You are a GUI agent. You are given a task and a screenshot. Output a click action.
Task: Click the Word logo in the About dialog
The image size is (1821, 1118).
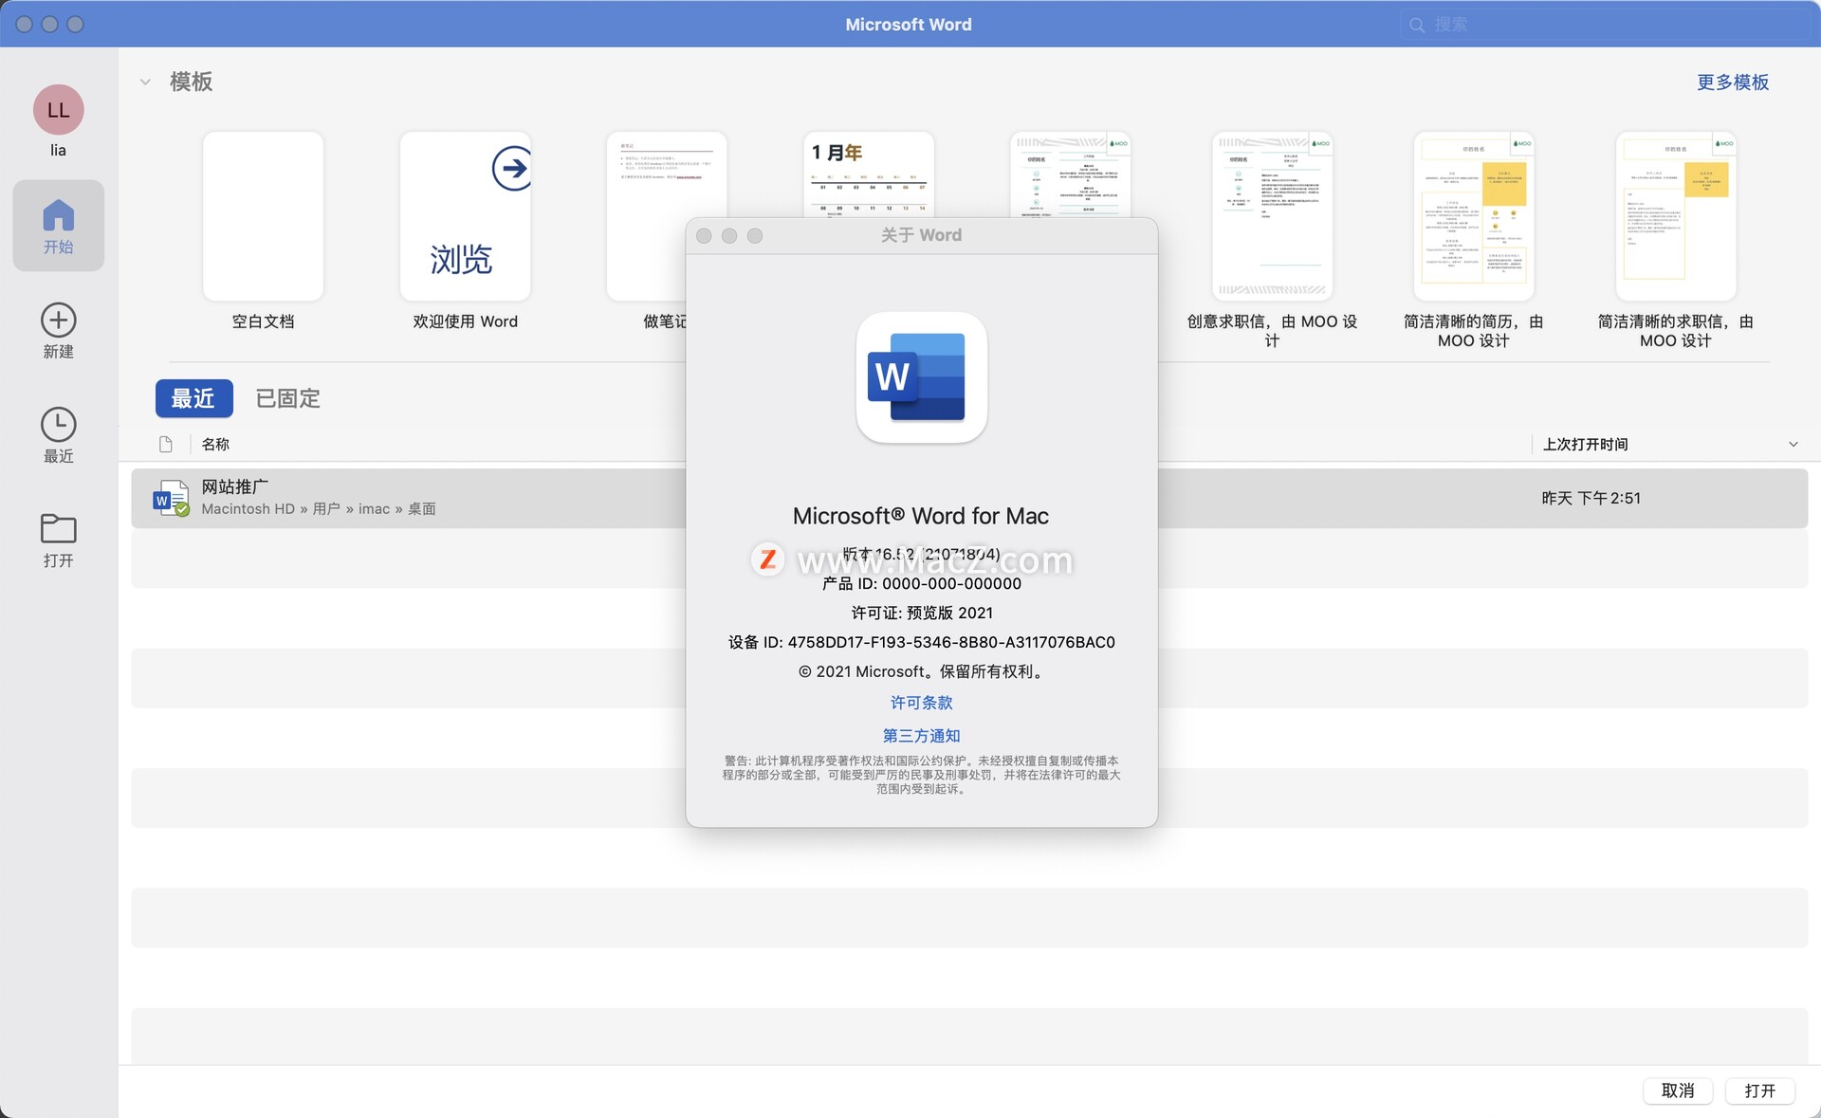point(921,377)
